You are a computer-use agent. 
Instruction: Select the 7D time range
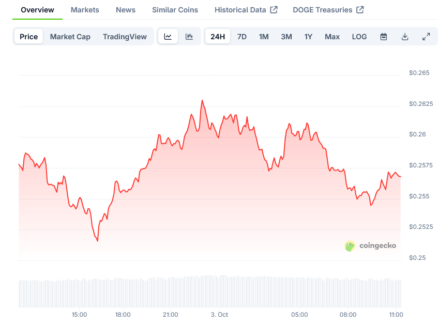(242, 37)
